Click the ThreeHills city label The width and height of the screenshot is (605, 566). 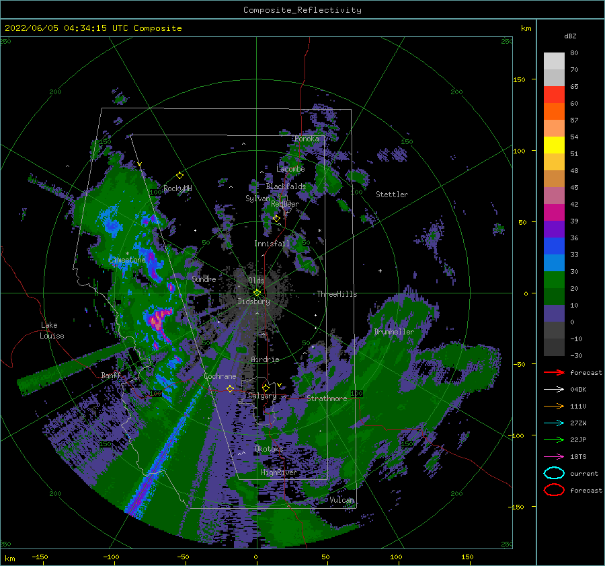337,294
